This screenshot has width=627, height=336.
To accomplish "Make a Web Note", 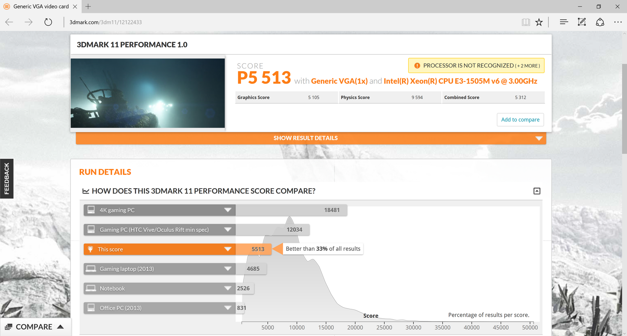I will (x=582, y=22).
